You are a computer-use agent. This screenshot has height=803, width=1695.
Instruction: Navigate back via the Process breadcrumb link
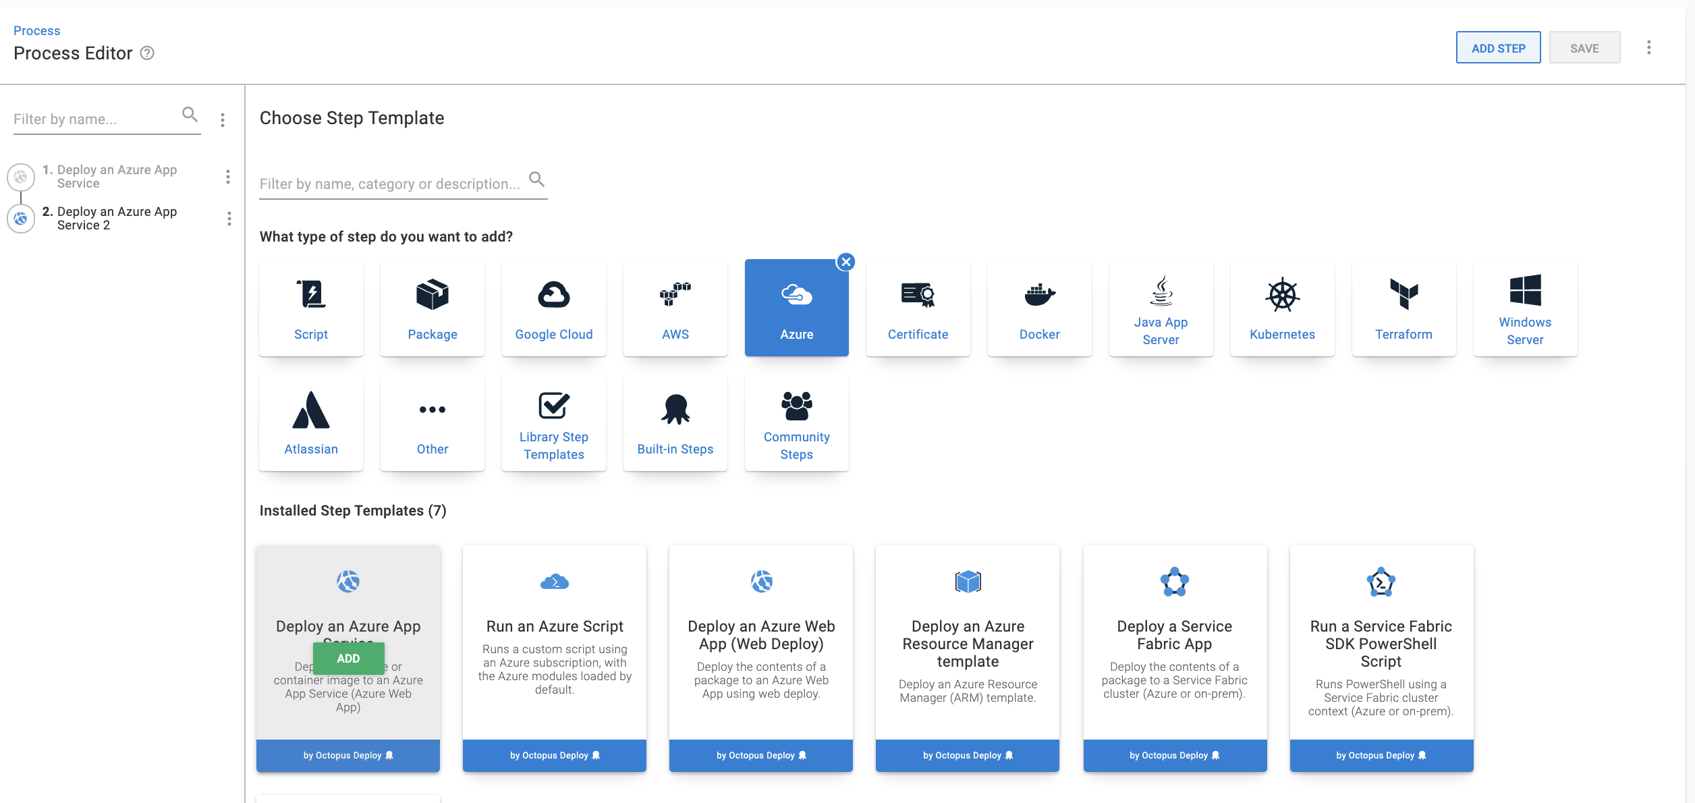click(x=36, y=30)
